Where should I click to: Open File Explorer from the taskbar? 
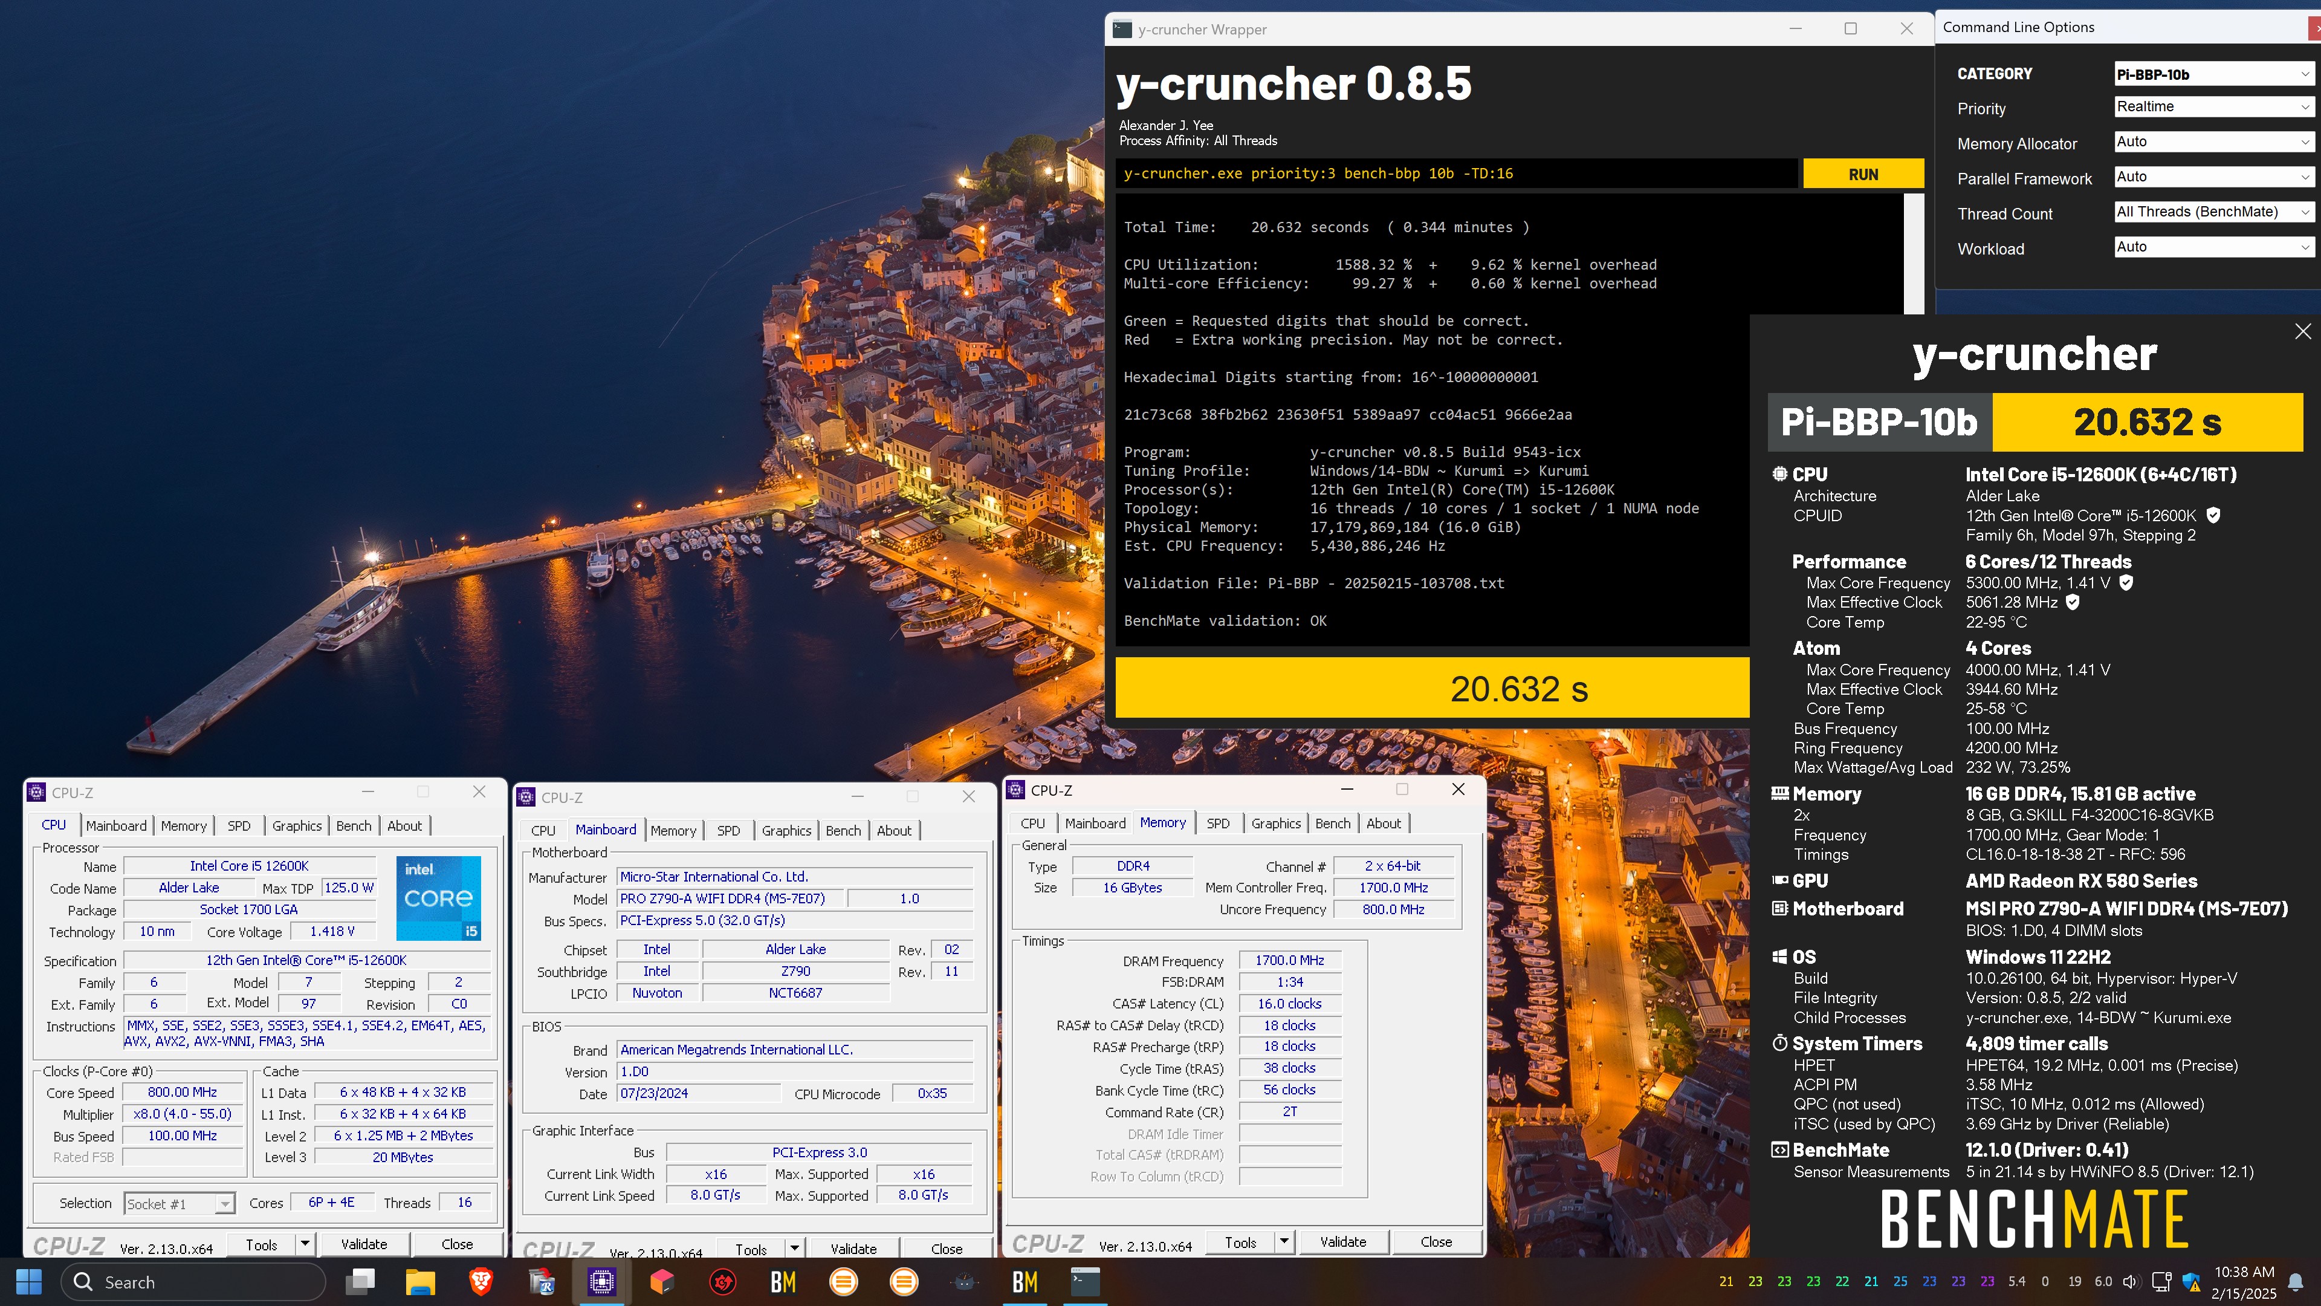pyautogui.click(x=420, y=1282)
